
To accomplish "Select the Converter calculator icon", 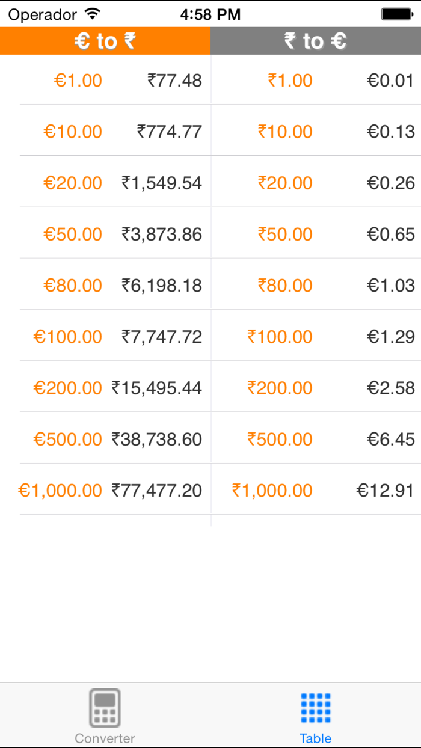I will tap(105, 707).
